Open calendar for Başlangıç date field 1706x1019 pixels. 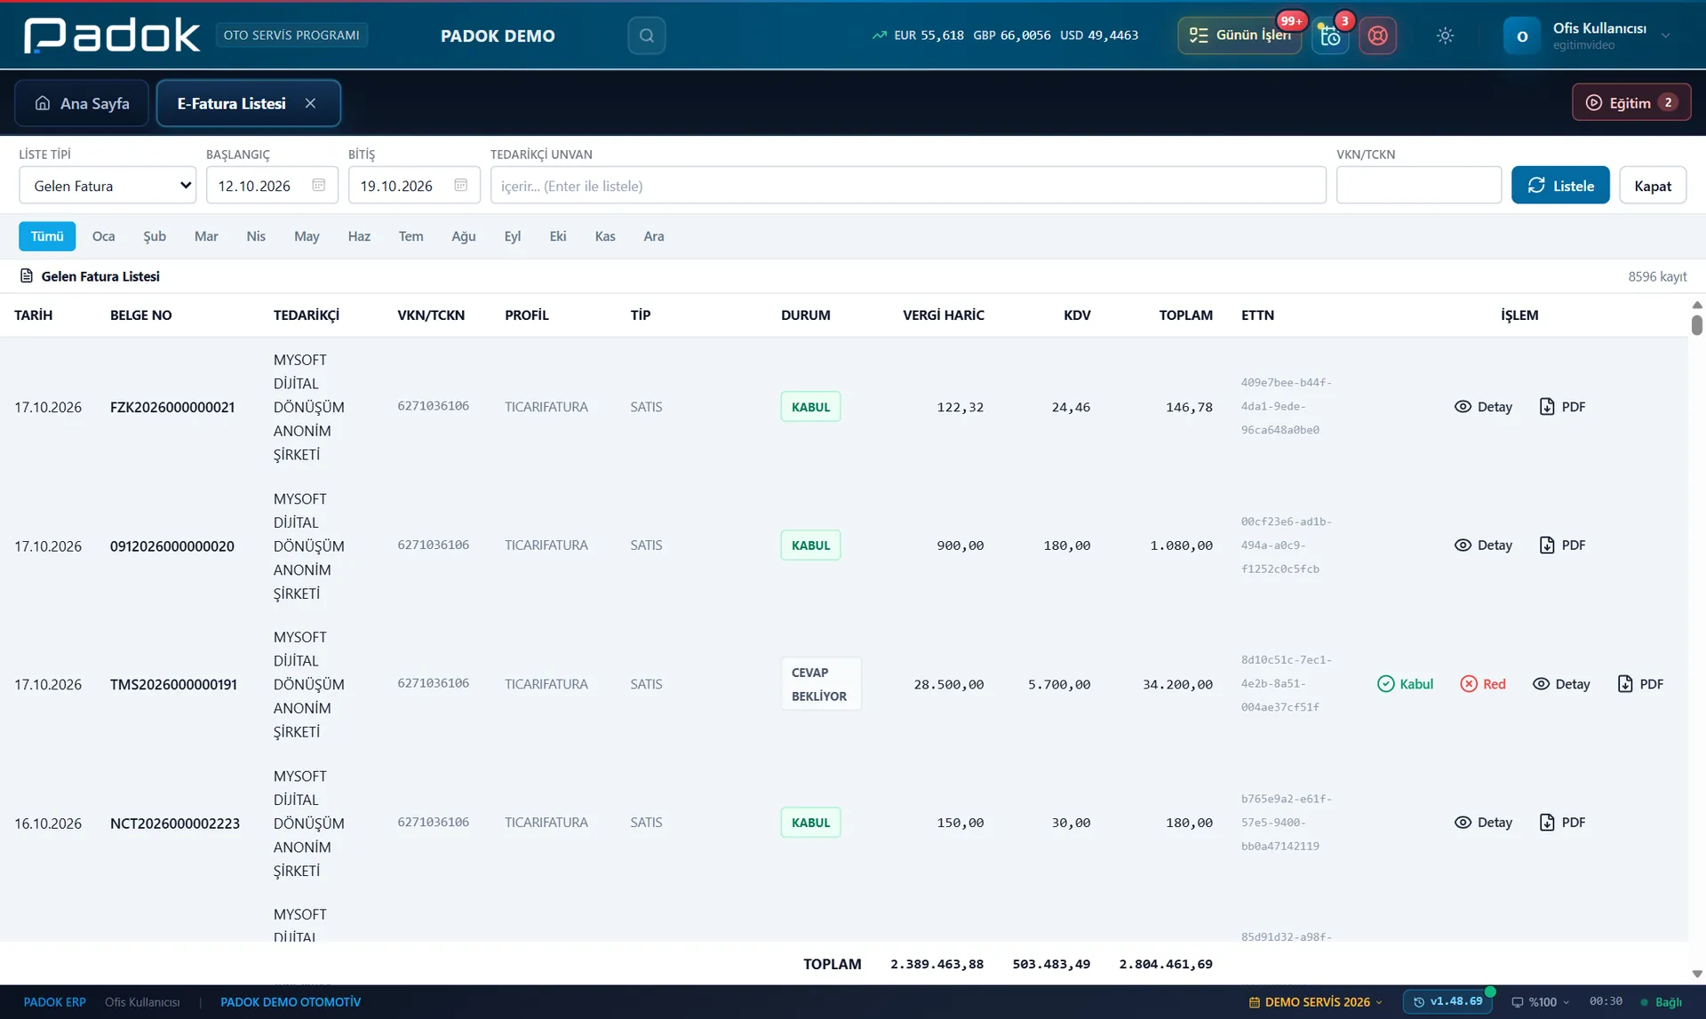[318, 185]
